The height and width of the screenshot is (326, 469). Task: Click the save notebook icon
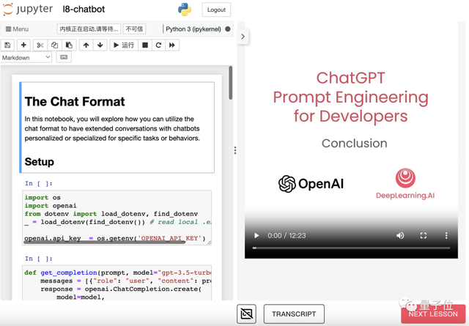pos(8,45)
